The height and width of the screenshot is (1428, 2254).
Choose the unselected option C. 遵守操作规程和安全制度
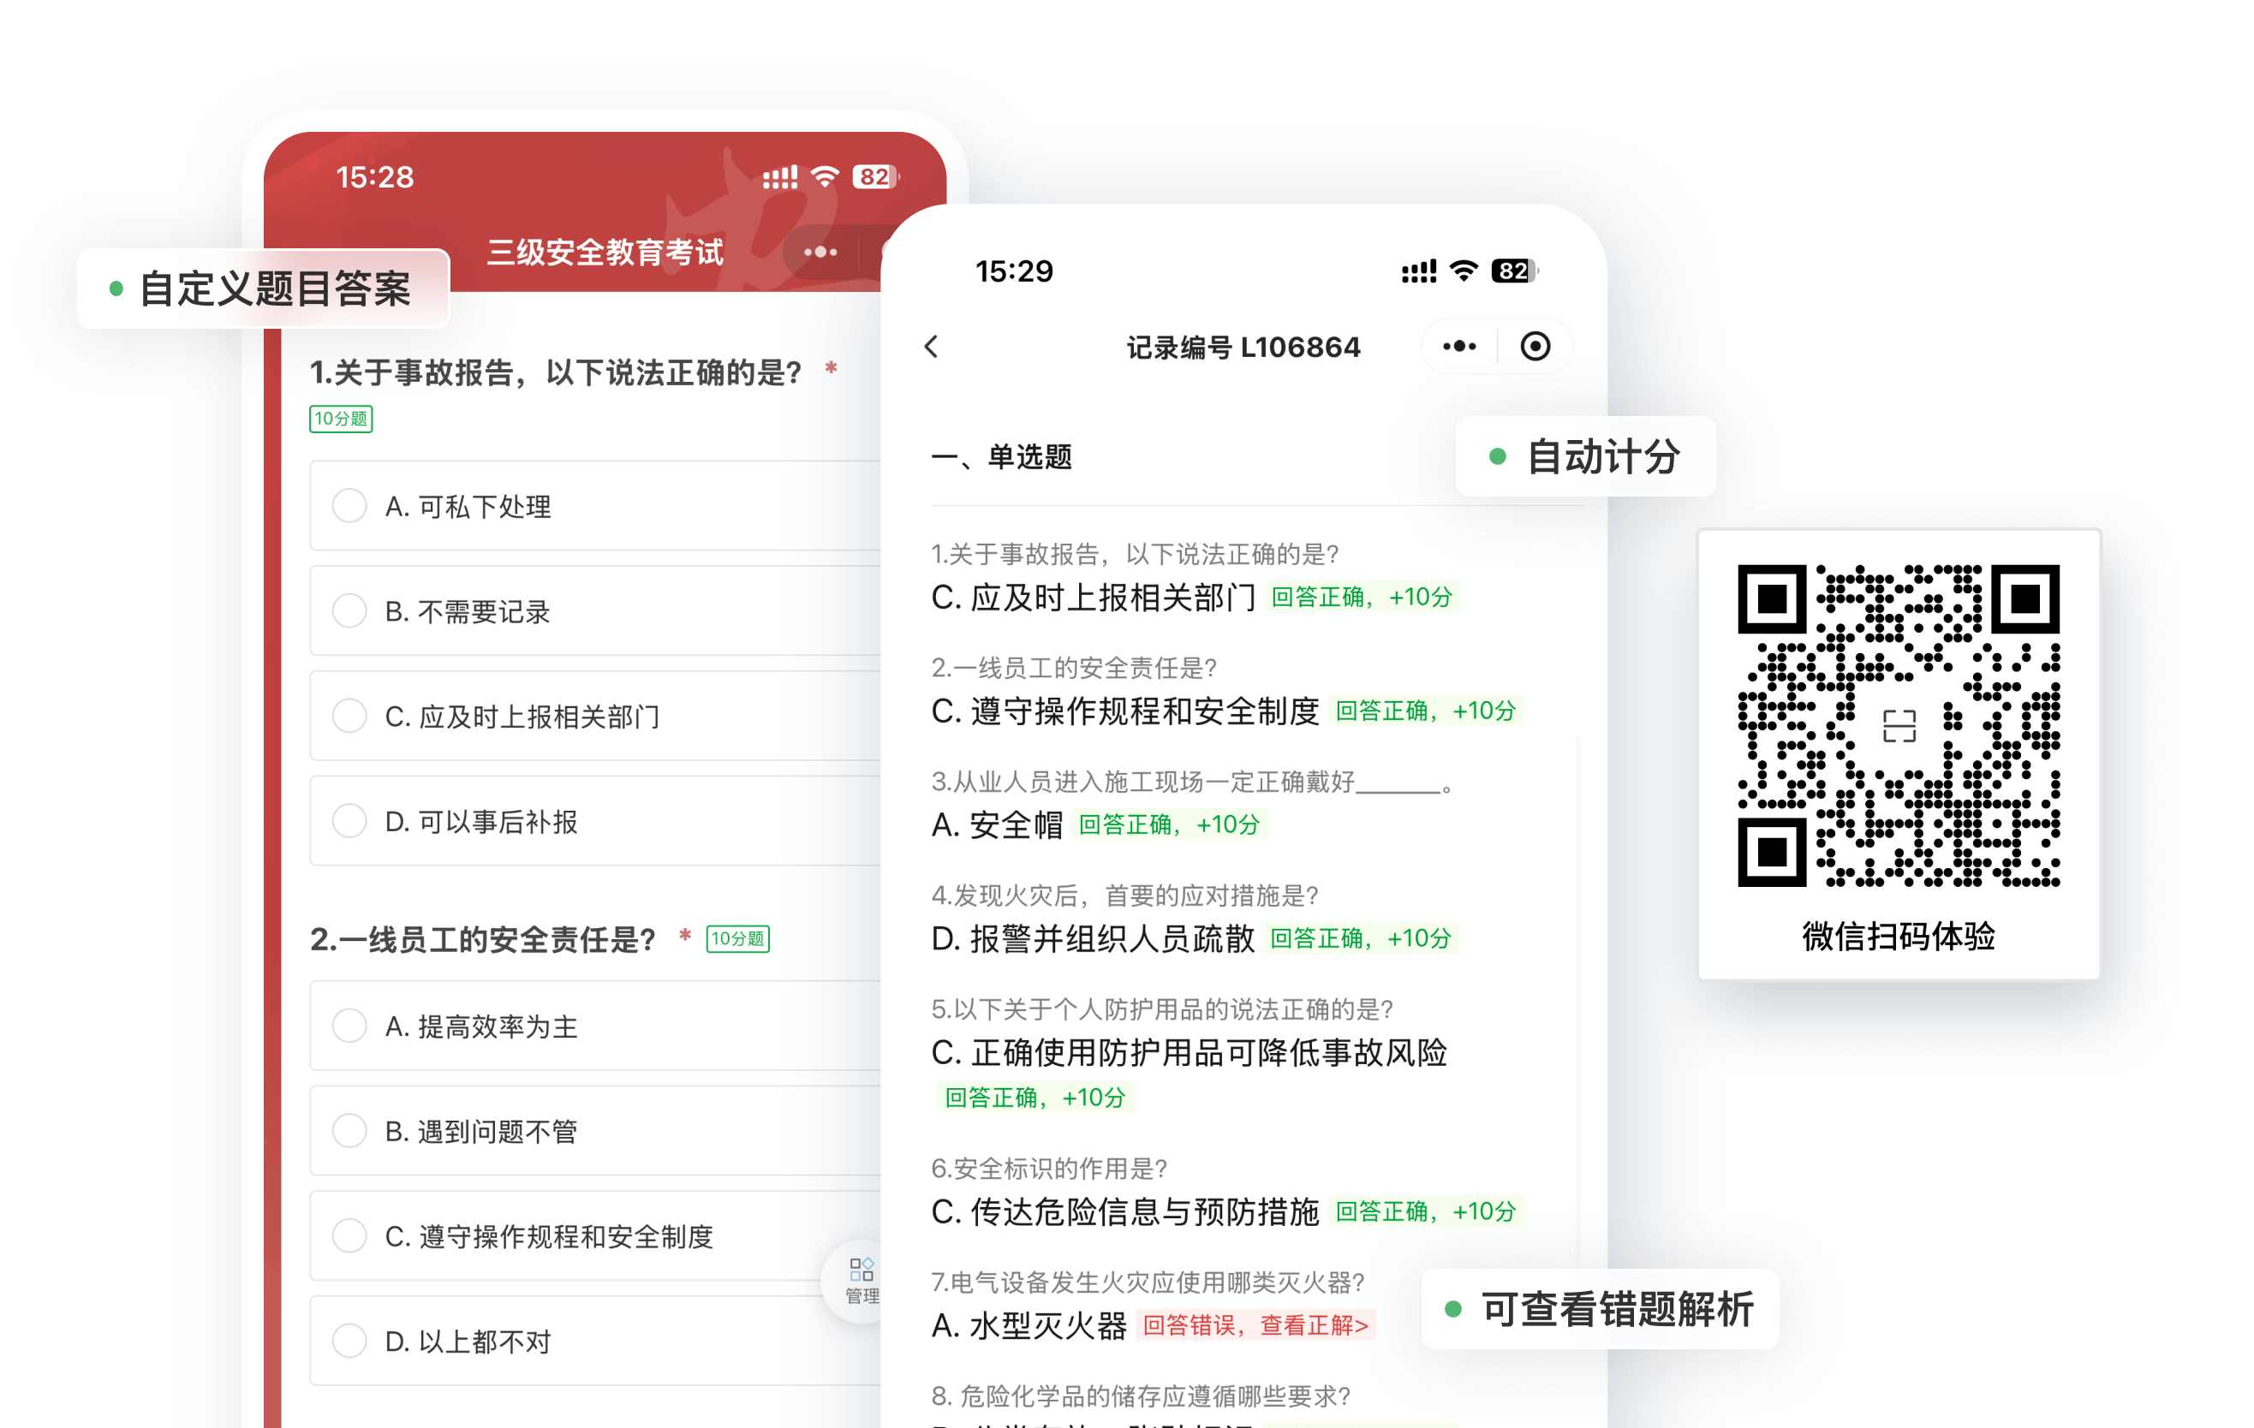pos(595,1235)
